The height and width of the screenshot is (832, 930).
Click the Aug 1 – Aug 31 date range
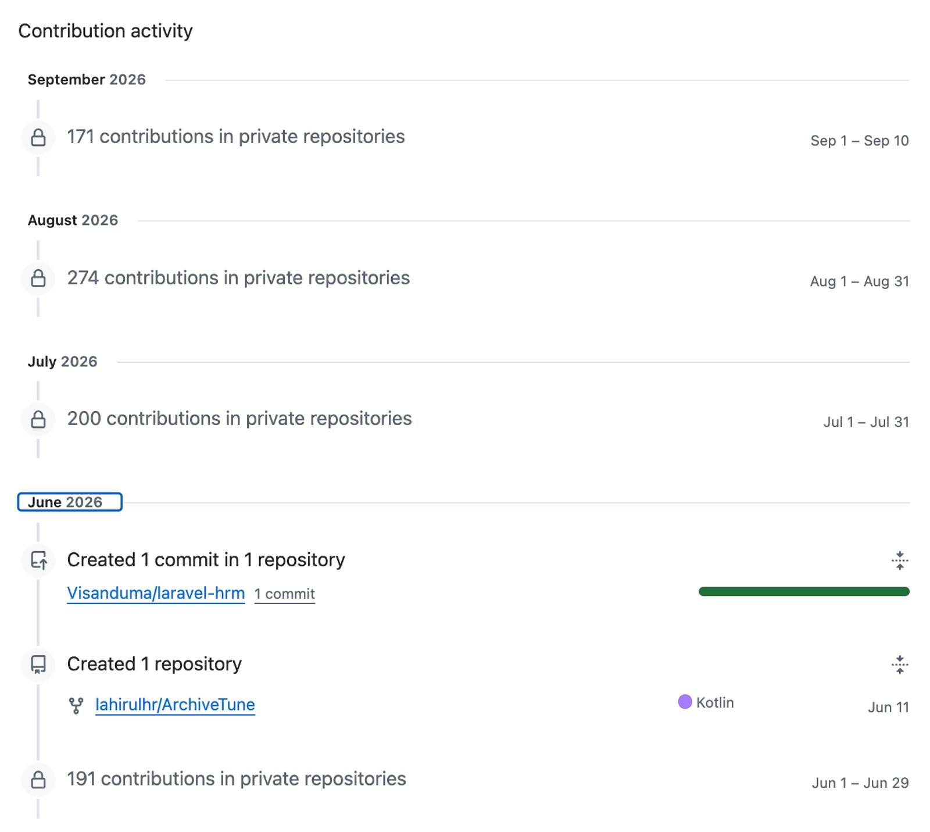(x=860, y=281)
